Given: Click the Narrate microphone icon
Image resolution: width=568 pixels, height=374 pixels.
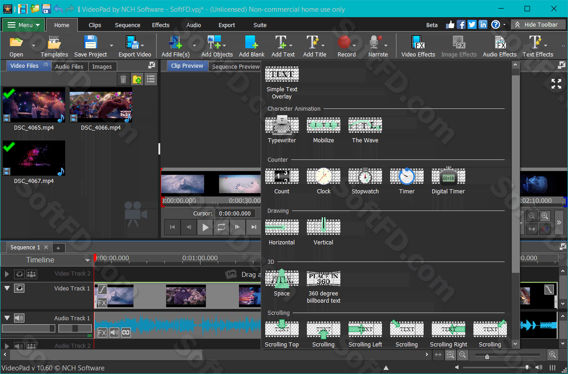Looking at the screenshot, I should coord(374,42).
